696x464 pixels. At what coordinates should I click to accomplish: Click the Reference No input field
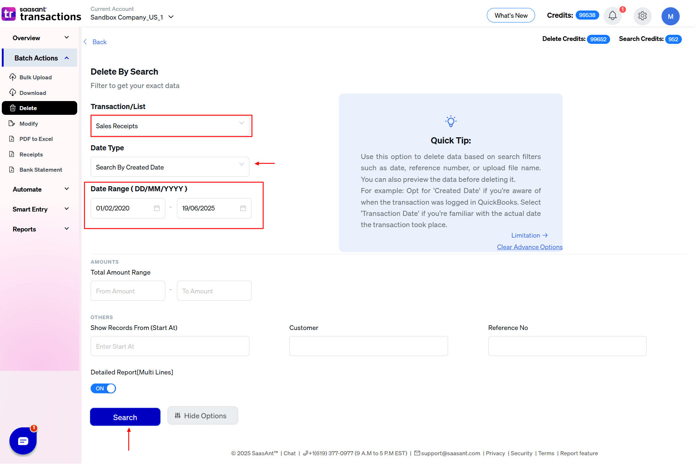567,346
